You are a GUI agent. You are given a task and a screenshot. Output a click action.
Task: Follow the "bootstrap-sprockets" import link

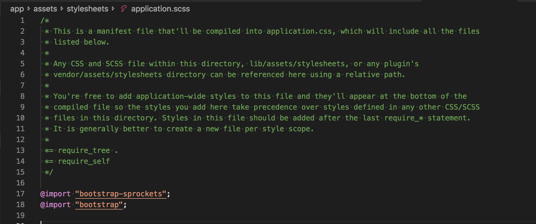[x=120, y=194]
